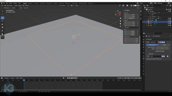Jump to the timeline start frame
This screenshot has width=172, height=96.
point(67,78)
